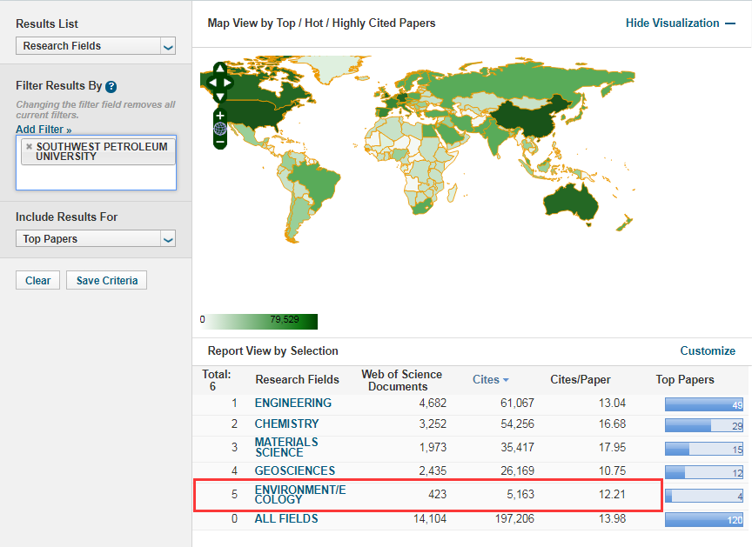This screenshot has width=752, height=547.
Task: Pan the map down with the arrow
Action: [220, 96]
